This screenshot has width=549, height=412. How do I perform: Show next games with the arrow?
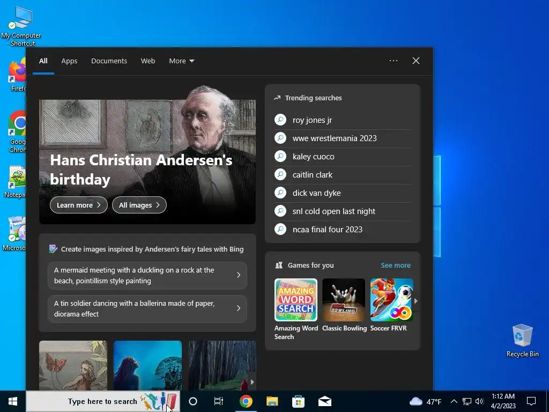pos(416,300)
